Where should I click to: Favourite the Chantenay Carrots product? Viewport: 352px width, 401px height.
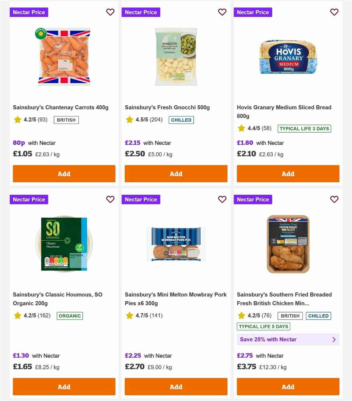(x=110, y=12)
